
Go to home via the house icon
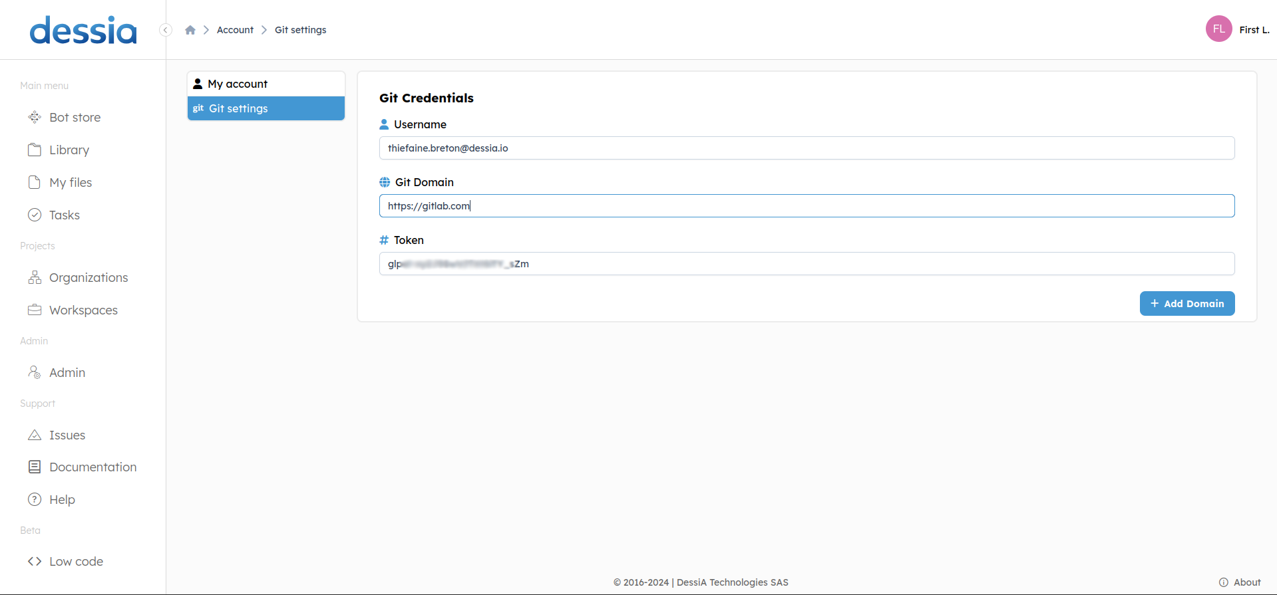190,30
